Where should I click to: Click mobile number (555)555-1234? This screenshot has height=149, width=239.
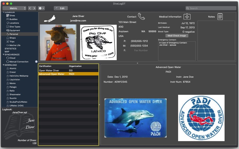pos(139,46)
